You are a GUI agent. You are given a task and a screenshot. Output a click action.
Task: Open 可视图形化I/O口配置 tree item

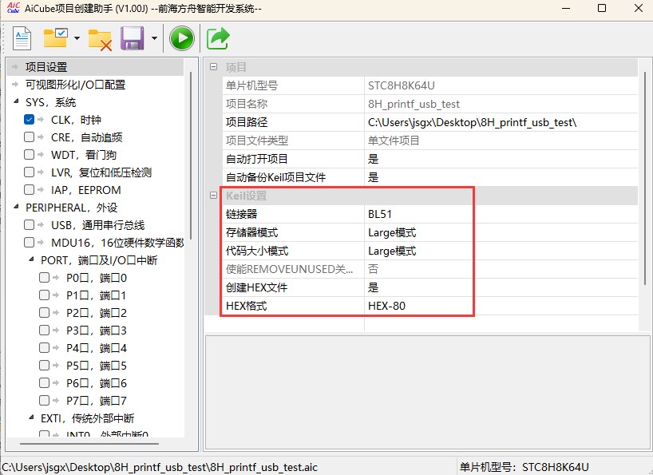coord(75,85)
